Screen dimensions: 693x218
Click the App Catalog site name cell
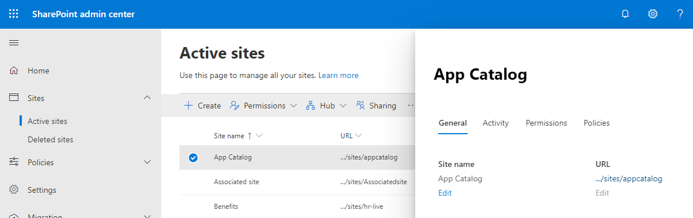pyautogui.click(x=233, y=157)
